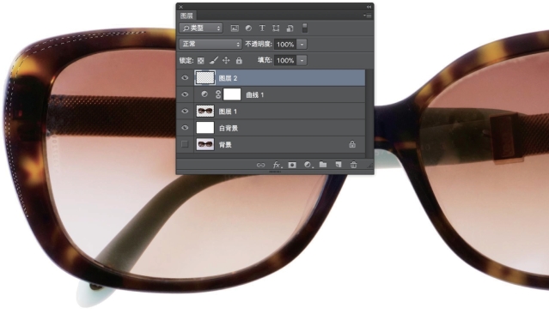Filter for adjustment layers icon
Image resolution: width=549 pixels, height=314 pixels.
(x=248, y=28)
